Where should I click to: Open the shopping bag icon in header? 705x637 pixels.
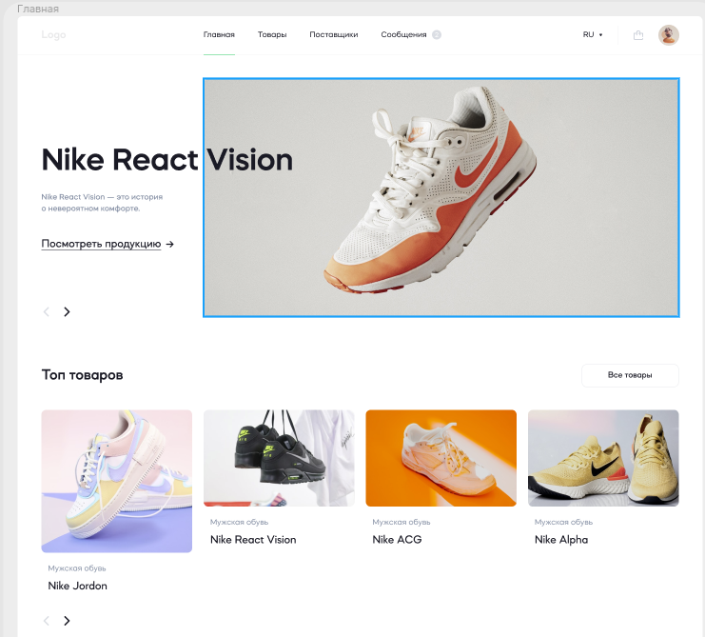(x=638, y=35)
